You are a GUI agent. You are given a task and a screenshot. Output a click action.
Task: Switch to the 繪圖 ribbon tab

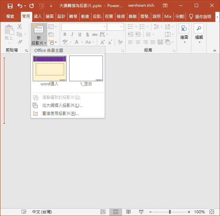coord(50,17)
